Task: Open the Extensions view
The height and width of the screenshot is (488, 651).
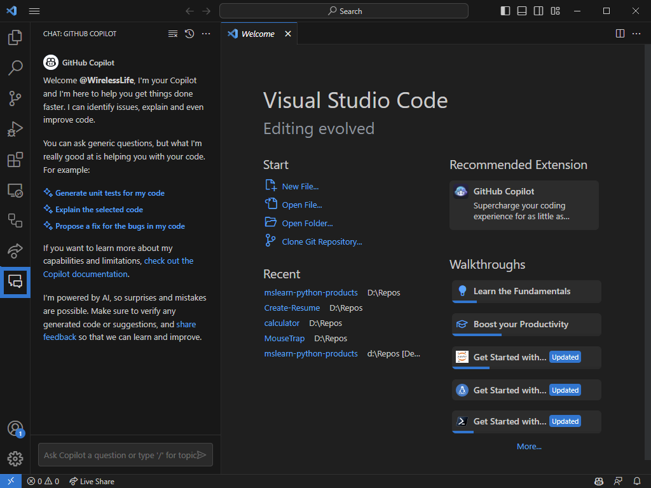Action: click(x=15, y=159)
